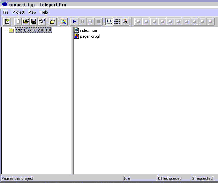Click the hollow square stop button

[x=90, y=21]
